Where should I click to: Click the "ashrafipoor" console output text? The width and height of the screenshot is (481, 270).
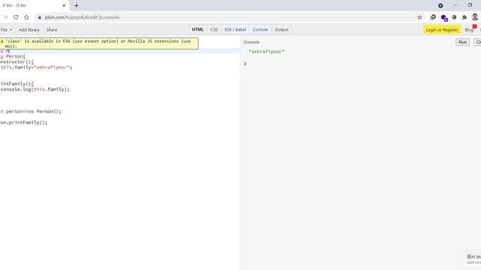click(x=267, y=52)
